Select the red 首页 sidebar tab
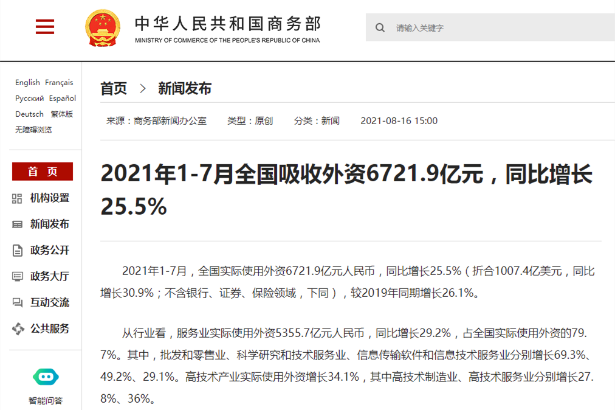615x410 pixels. [x=43, y=172]
